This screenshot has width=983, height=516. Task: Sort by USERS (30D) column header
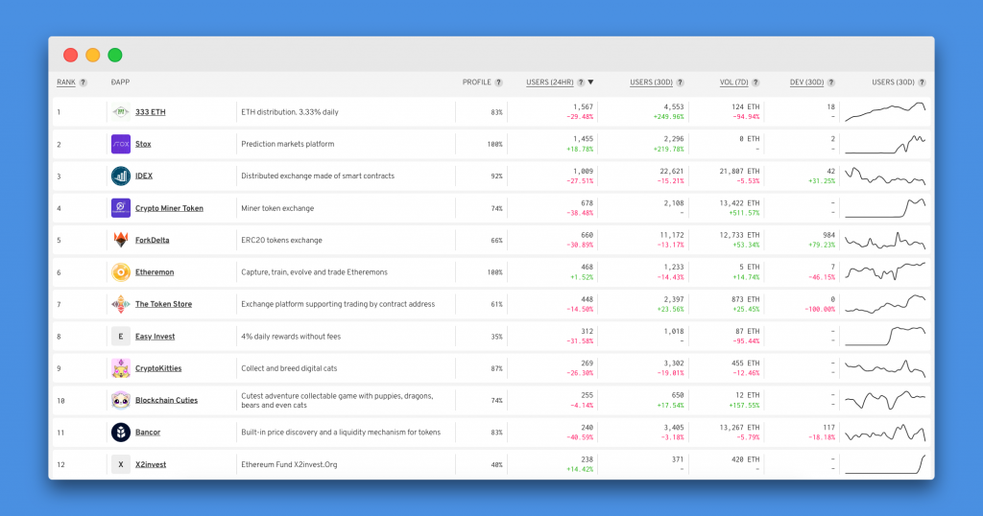[x=652, y=82]
